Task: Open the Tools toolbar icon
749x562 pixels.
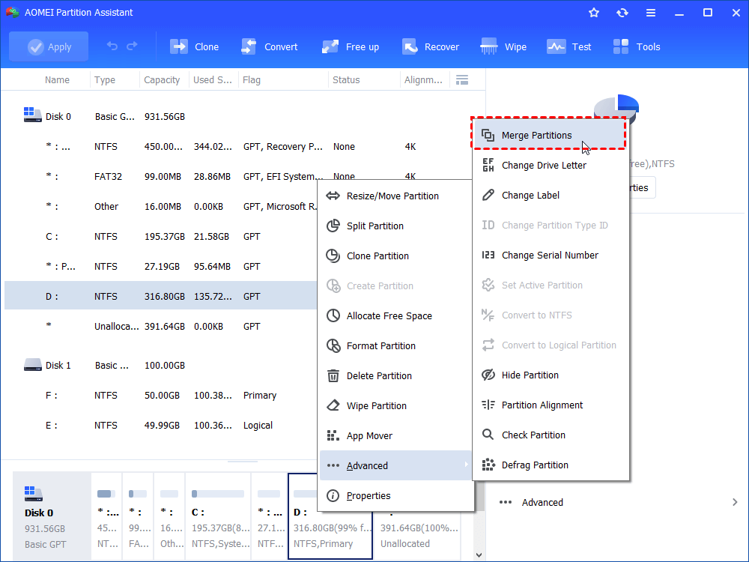Action: click(636, 46)
